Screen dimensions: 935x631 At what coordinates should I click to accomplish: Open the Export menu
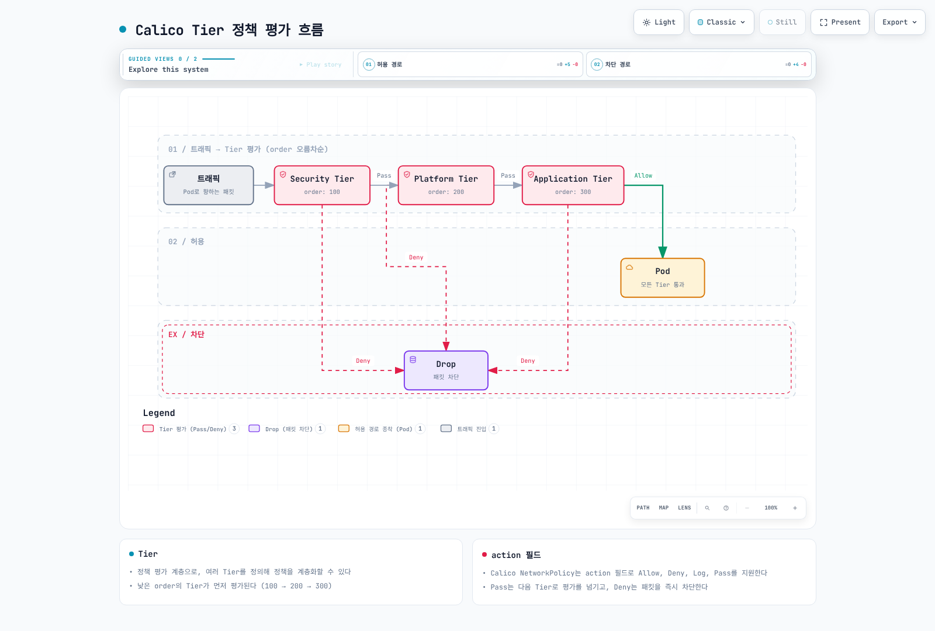click(899, 22)
